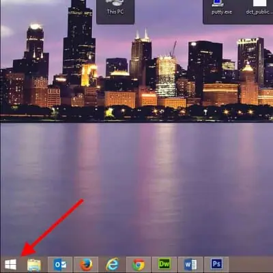
Task: Click the tall Willis Tower on the wallpaper
Action: 78,41
